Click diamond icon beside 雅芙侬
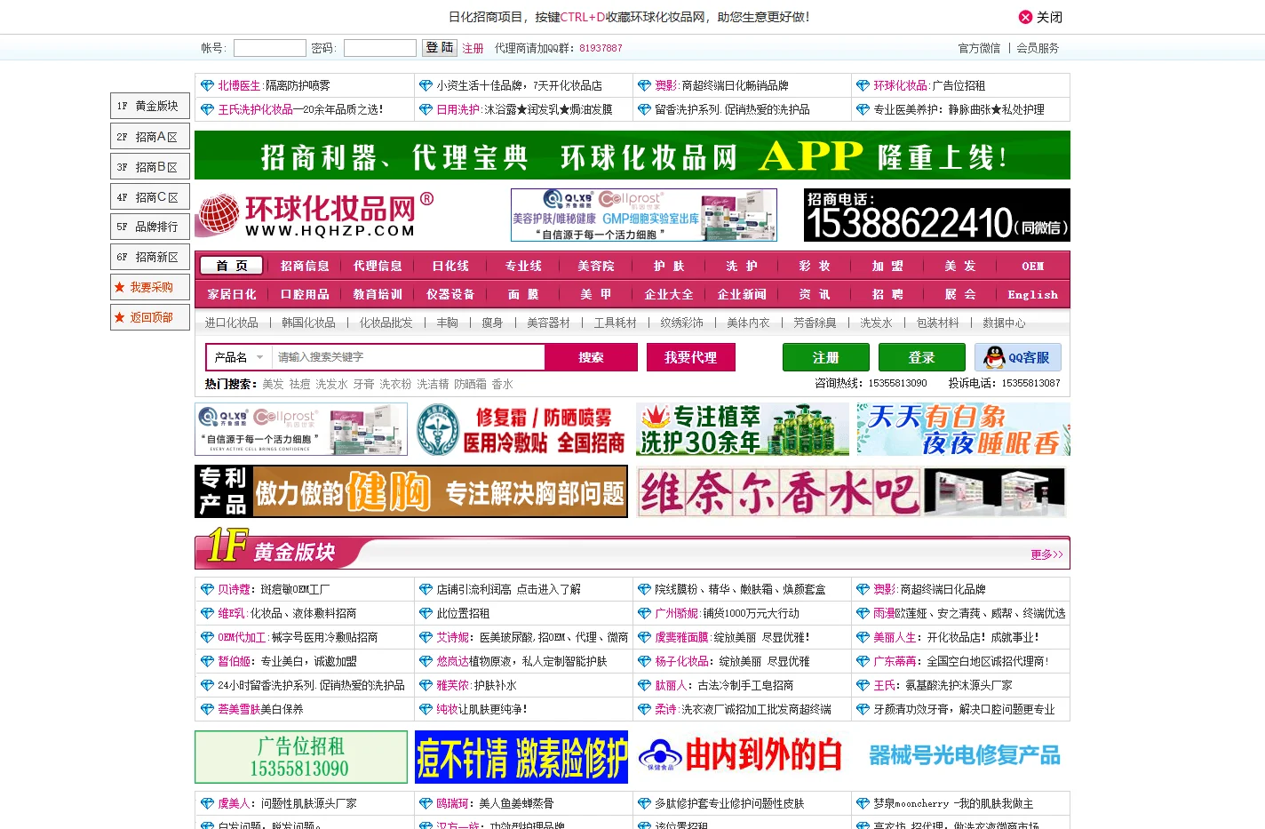1265x829 pixels. pyautogui.click(x=426, y=685)
